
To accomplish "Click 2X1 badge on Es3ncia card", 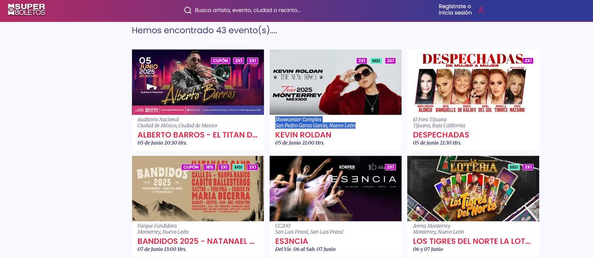I will click(390, 167).
